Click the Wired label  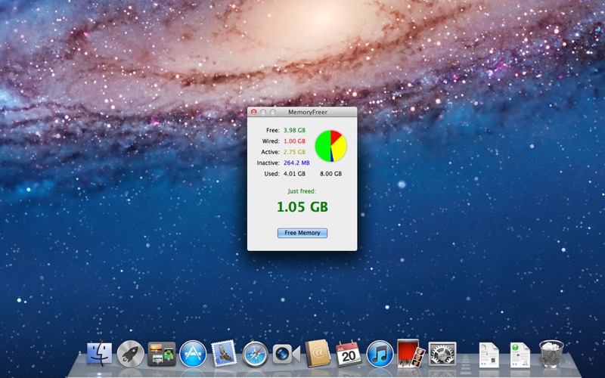tap(271, 141)
